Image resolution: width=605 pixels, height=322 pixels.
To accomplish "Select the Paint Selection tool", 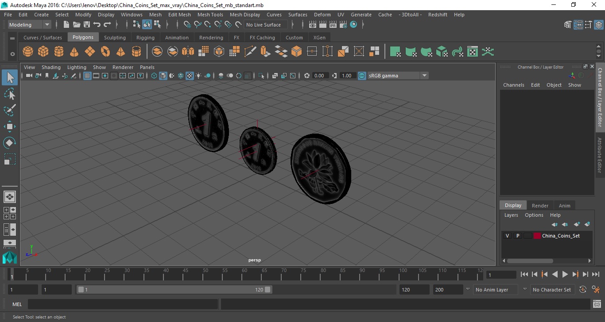I will point(10,110).
